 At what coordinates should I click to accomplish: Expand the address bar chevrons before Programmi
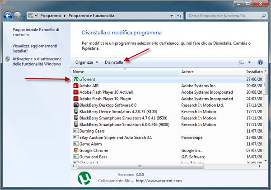[x=36, y=15]
